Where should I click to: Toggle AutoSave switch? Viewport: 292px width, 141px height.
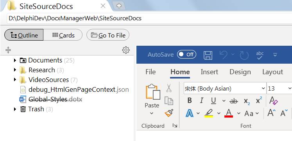186,54
